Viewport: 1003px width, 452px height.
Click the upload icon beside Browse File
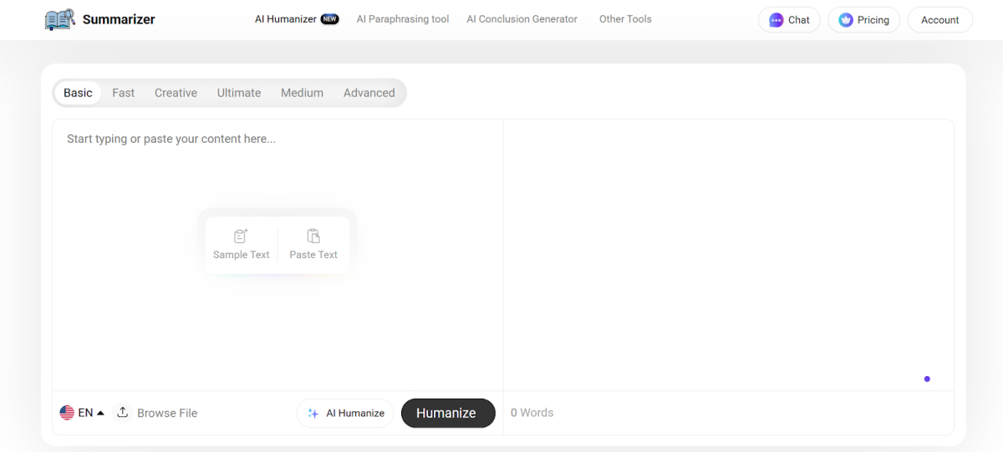click(123, 413)
